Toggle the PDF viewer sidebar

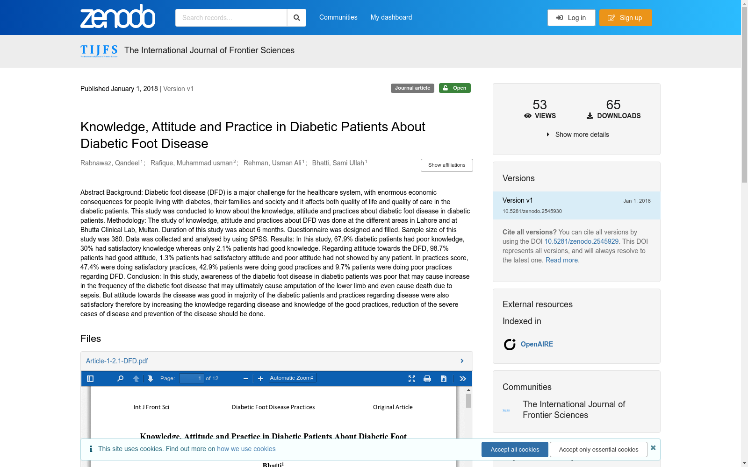click(x=91, y=379)
